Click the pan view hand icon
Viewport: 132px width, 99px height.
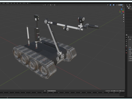click(123, 17)
